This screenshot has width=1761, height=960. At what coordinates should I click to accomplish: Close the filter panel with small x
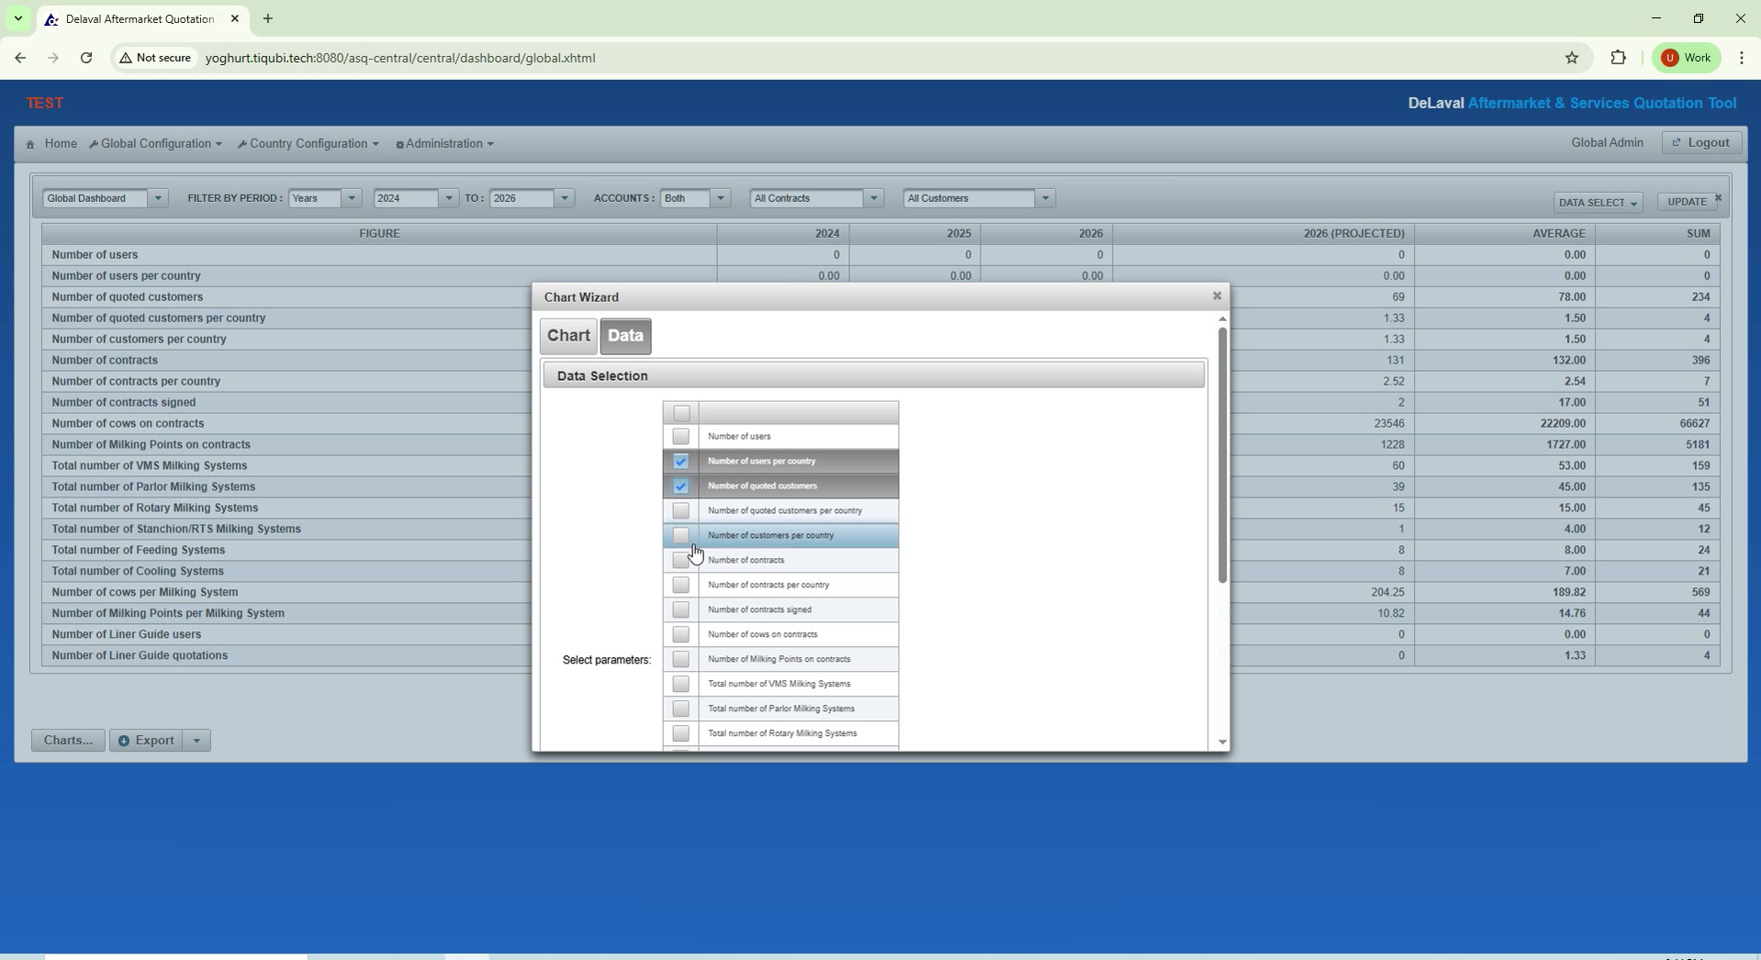(x=1718, y=197)
